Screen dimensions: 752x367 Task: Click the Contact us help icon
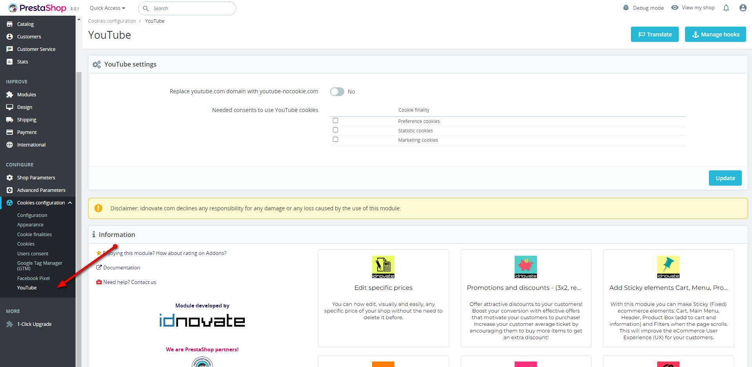[99, 282]
